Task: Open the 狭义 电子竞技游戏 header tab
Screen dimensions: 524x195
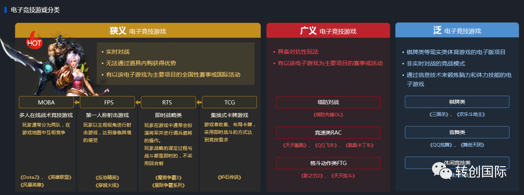Action: [x=138, y=31]
